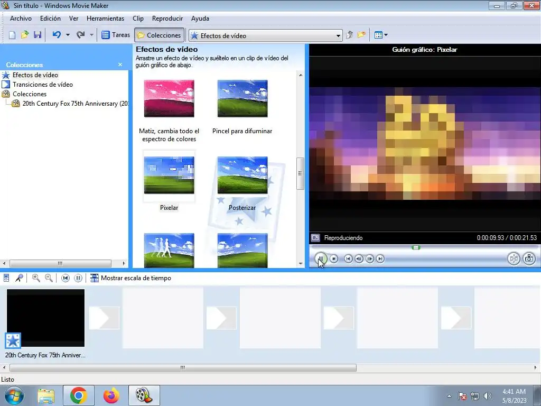Pause the storyboard playback button
The width and height of the screenshot is (541, 406).
[78, 278]
